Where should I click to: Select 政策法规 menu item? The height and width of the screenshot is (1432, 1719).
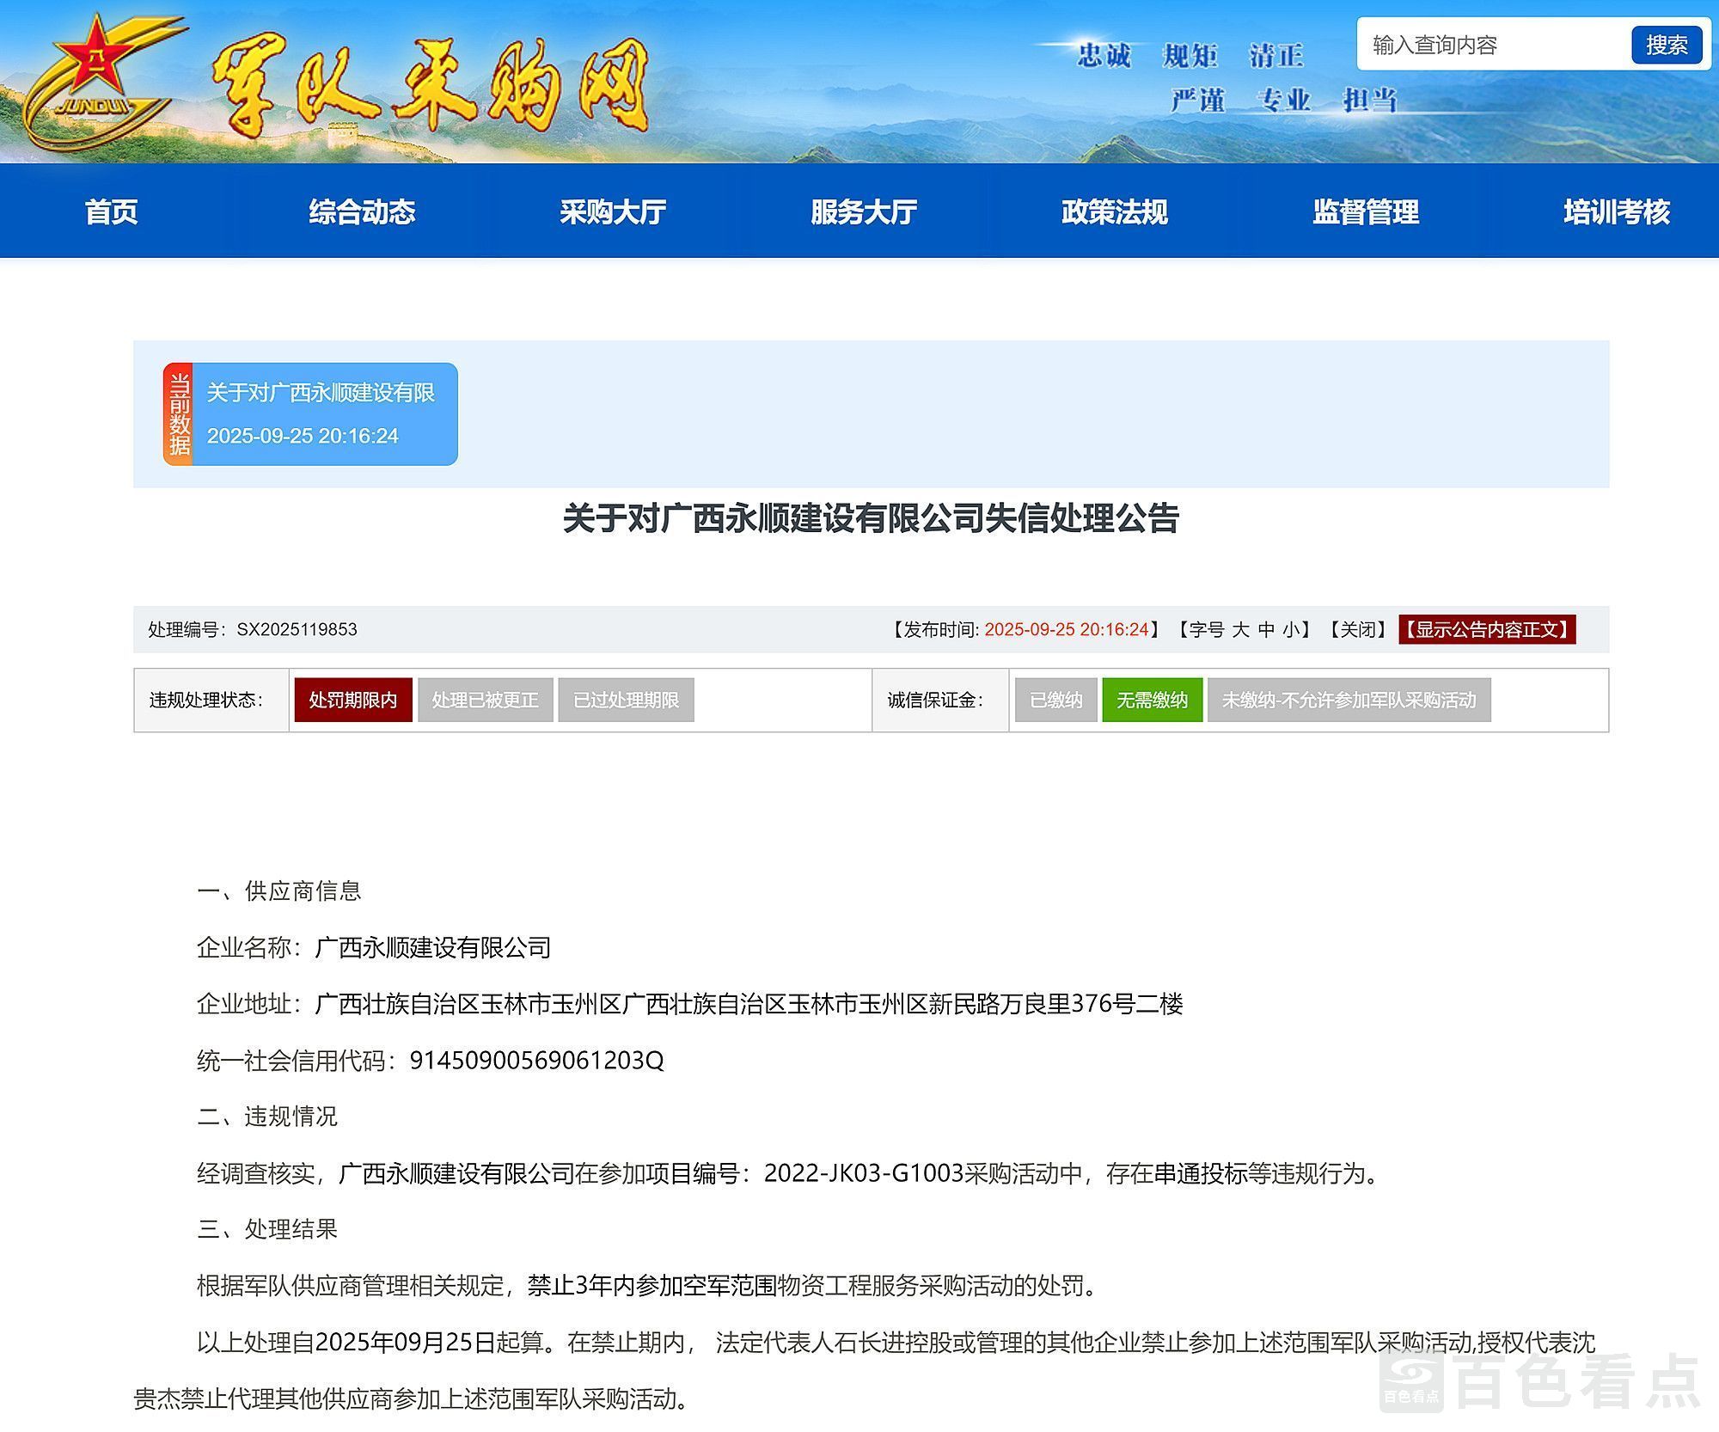(x=1115, y=211)
